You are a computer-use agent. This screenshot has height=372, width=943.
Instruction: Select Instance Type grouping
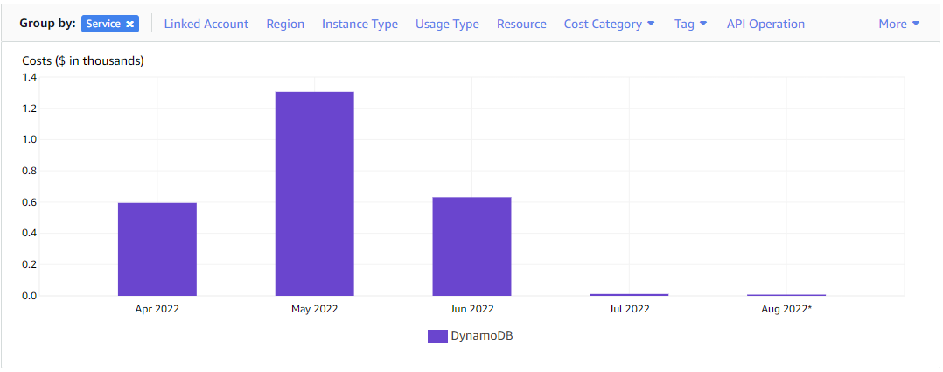(360, 25)
